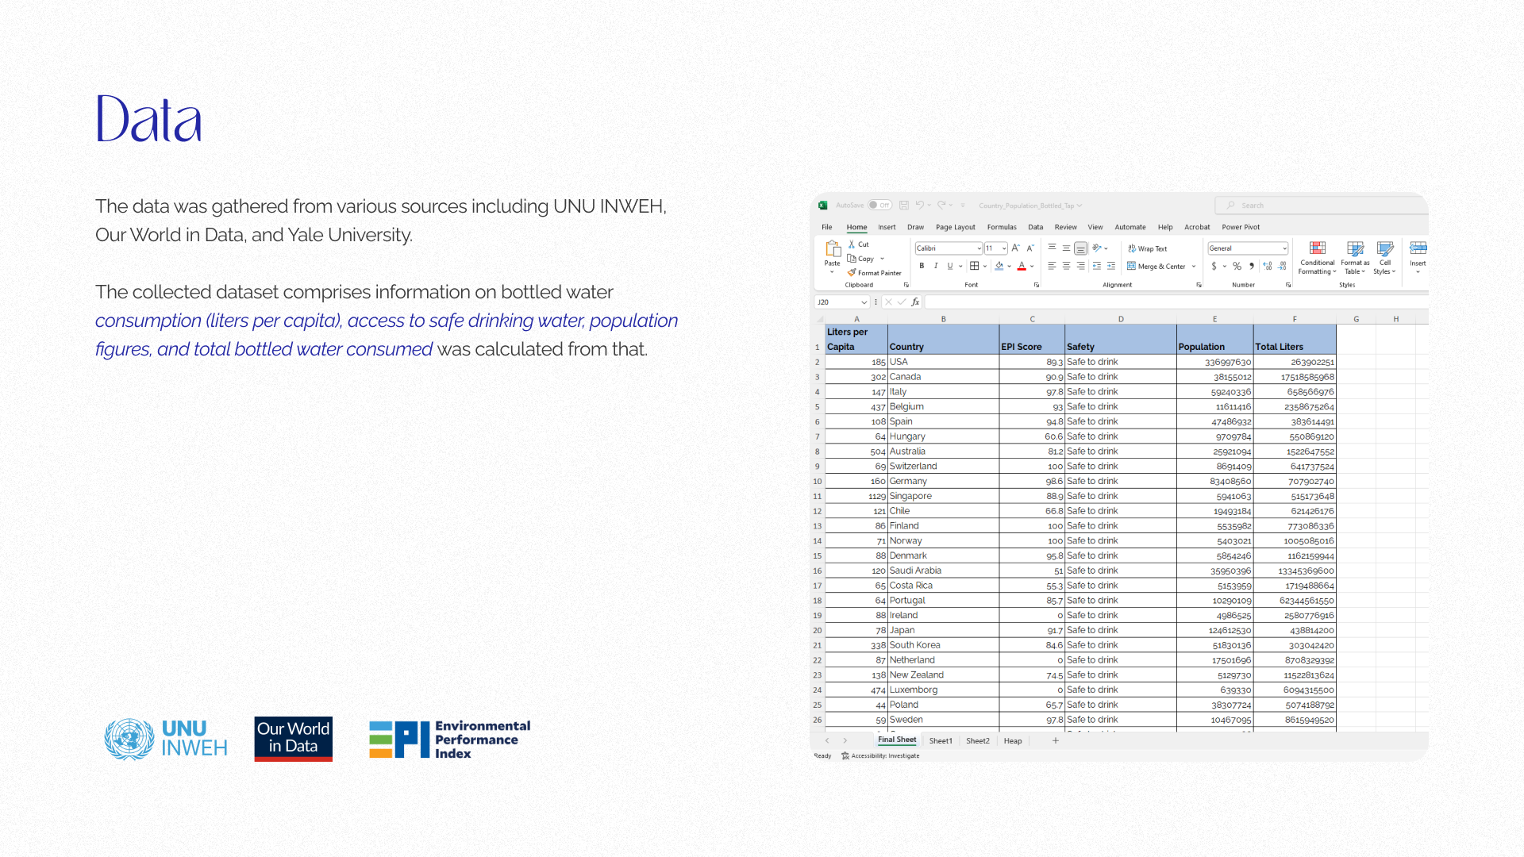1524x857 pixels.
Task: Click the Wrap Text button
Action: (x=1147, y=248)
